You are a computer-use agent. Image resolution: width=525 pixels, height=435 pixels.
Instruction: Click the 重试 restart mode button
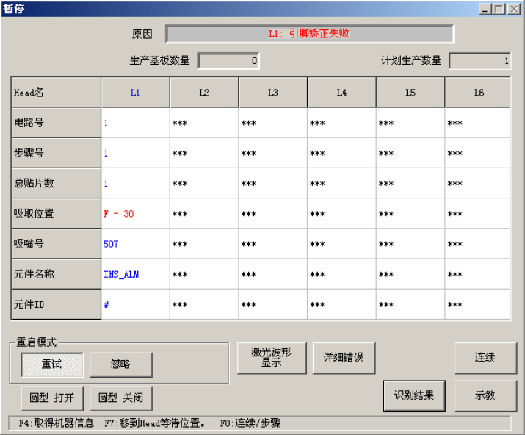tap(52, 364)
